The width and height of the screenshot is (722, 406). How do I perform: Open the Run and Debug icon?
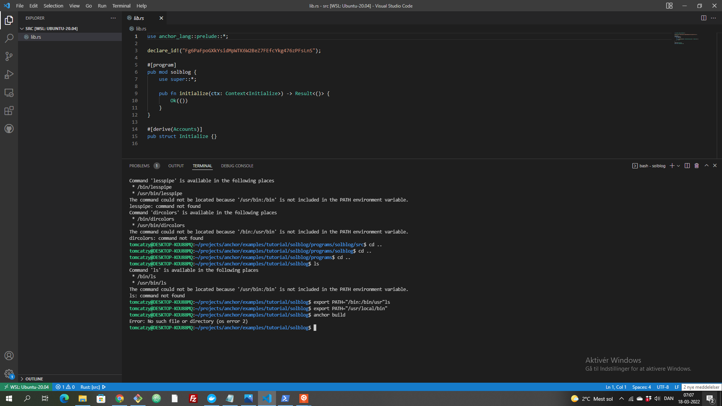point(9,74)
